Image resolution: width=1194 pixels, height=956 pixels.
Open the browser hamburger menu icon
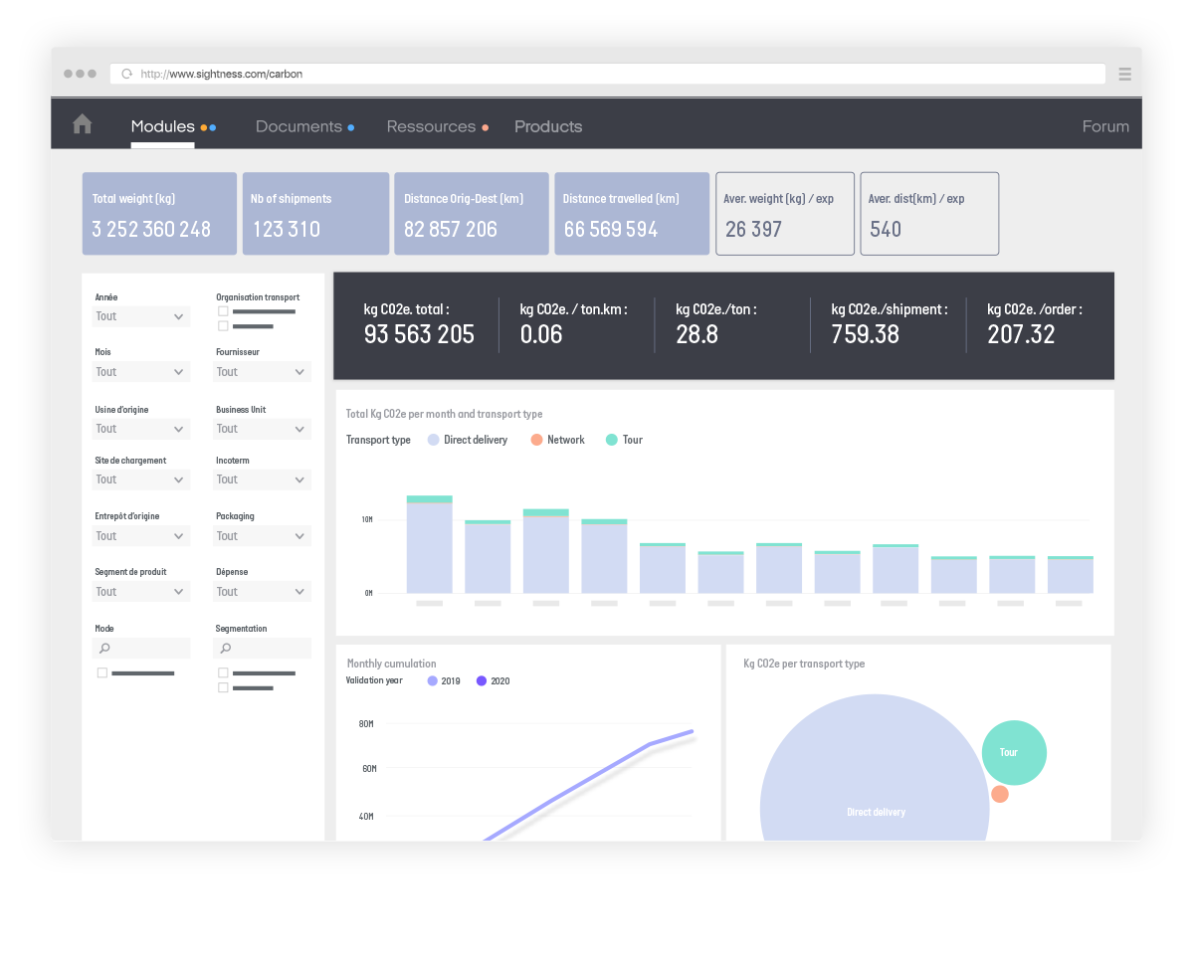[1124, 74]
